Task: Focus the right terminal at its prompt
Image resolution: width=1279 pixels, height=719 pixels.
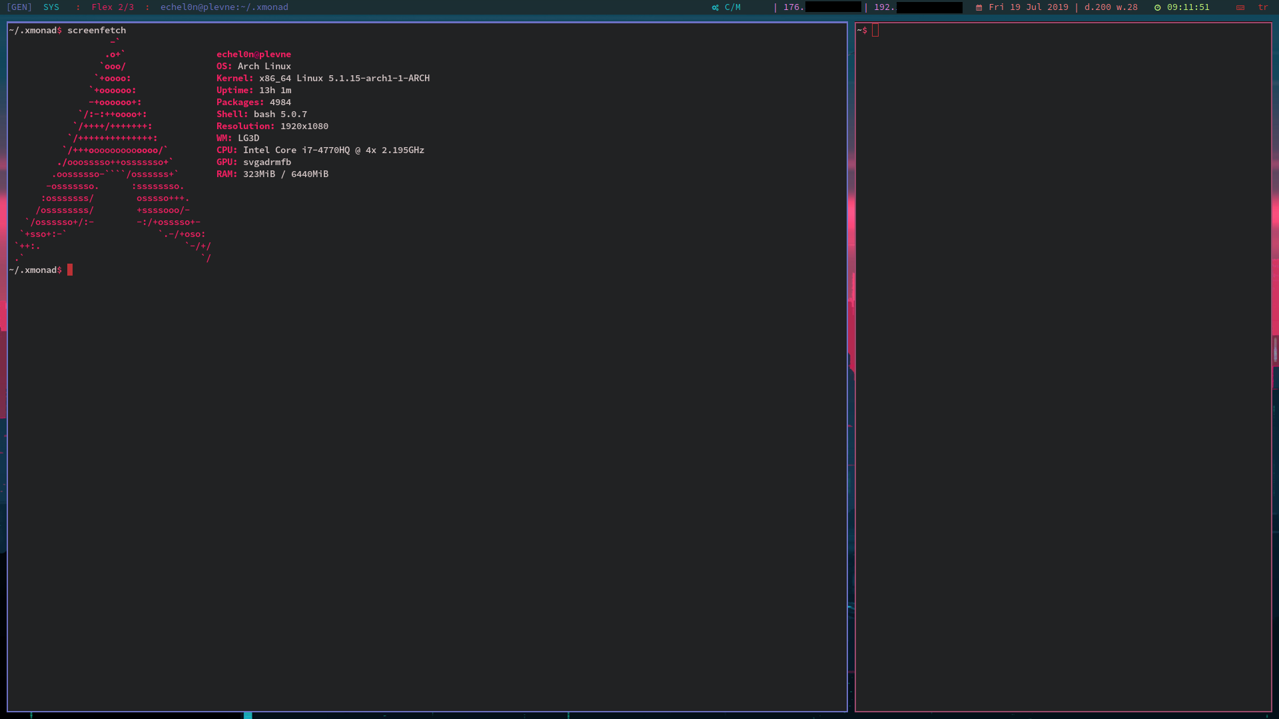Action: [x=875, y=31]
